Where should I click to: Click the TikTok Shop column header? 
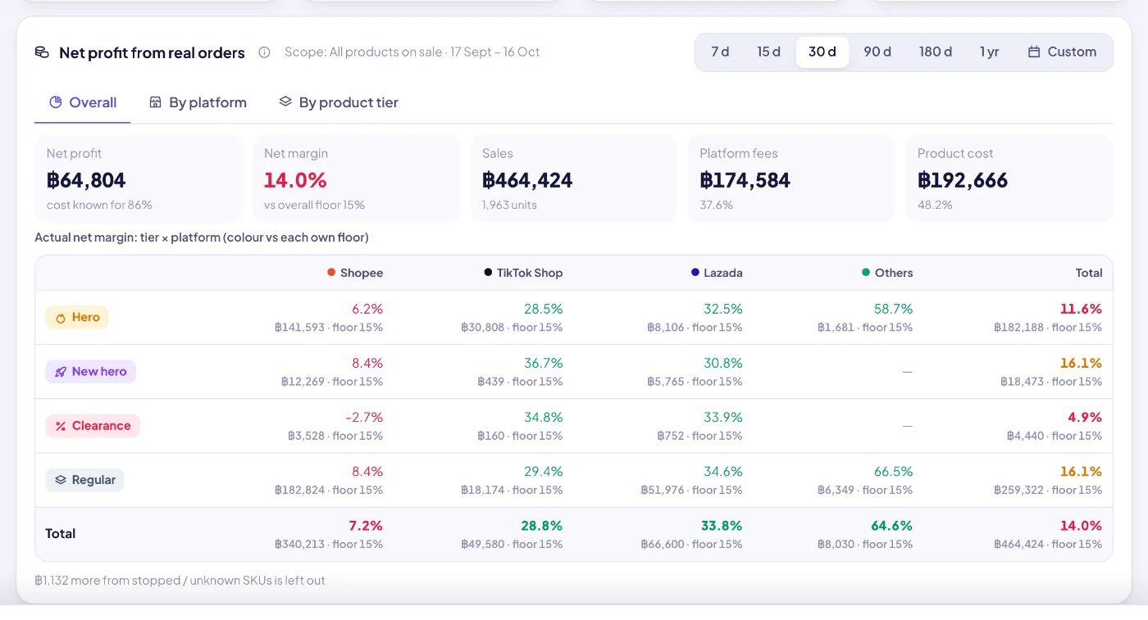[523, 273]
